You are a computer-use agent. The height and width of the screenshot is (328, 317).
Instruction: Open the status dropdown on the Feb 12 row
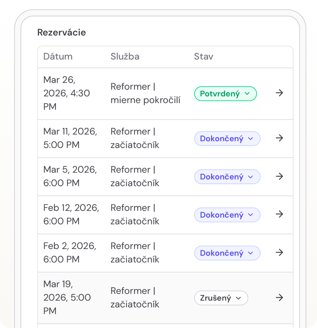pos(227,215)
